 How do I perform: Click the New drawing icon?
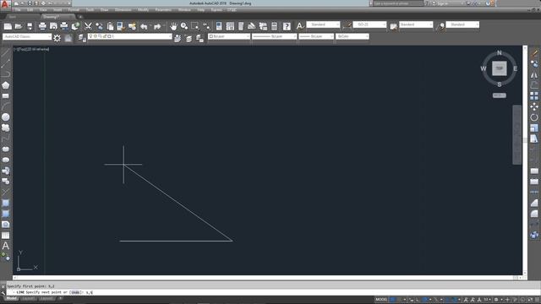click(x=8, y=26)
